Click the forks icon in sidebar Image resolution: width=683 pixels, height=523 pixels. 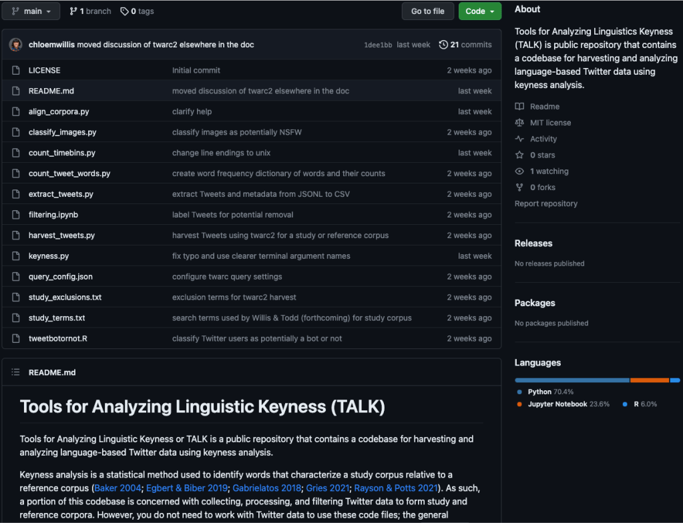pyautogui.click(x=519, y=187)
